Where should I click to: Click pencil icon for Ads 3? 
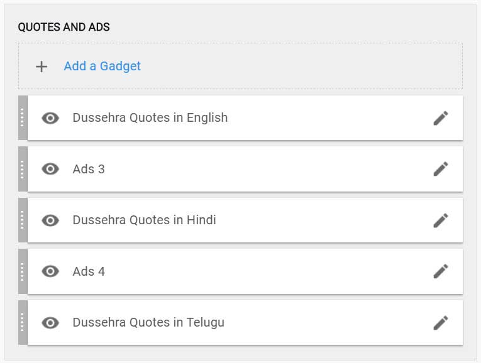pos(441,169)
